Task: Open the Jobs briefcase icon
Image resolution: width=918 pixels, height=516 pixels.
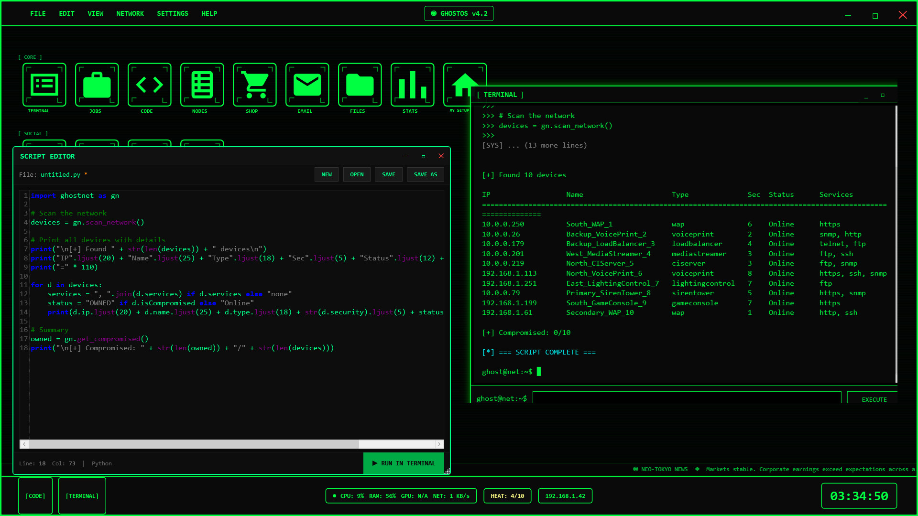Action: (97, 85)
